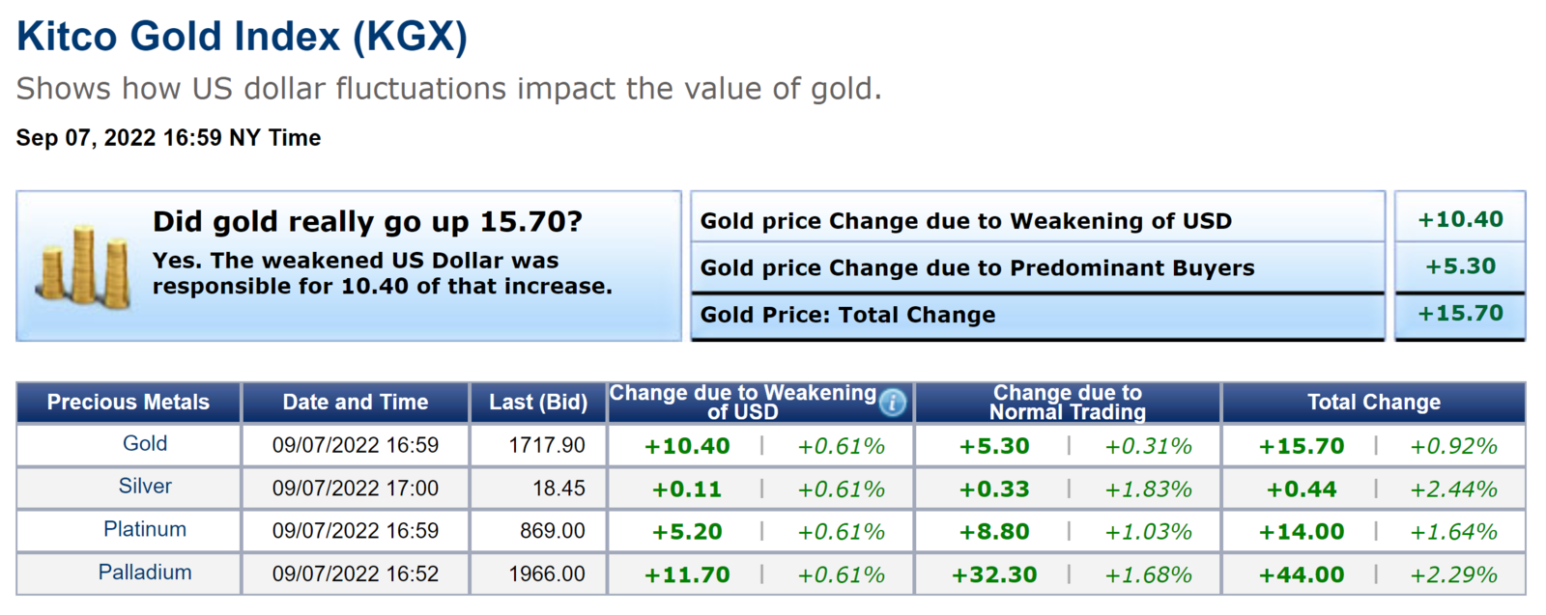Open the Silver metal link
The width and height of the screenshot is (1546, 615).
[145, 487]
